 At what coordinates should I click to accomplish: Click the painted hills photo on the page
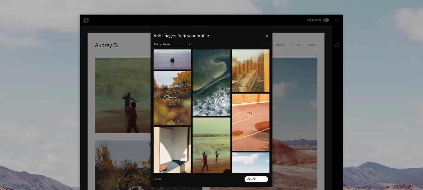pos(295,124)
